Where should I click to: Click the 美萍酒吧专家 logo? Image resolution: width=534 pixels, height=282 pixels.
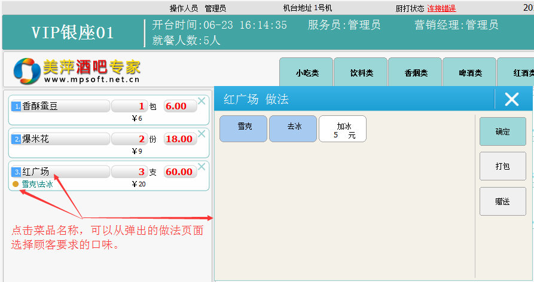[77, 71]
